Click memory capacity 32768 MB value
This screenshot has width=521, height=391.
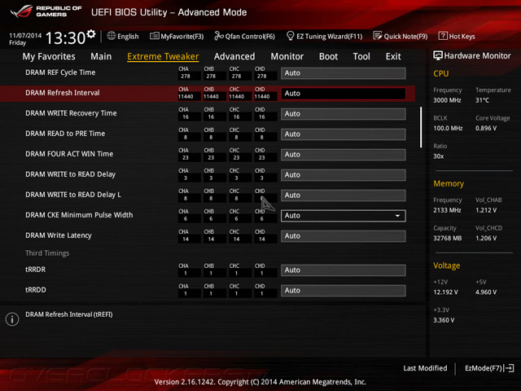[x=447, y=238]
